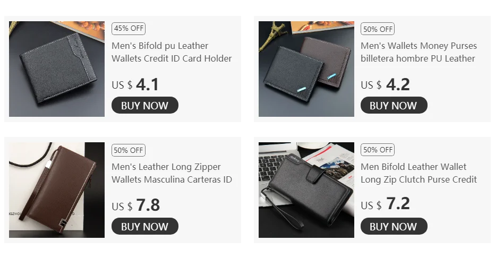Click BUY NOW for the $7.2 wallet

coord(394,226)
